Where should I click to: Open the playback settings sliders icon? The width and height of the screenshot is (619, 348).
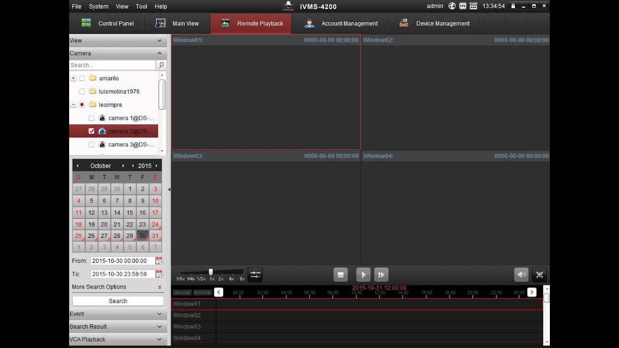pyautogui.click(x=255, y=275)
